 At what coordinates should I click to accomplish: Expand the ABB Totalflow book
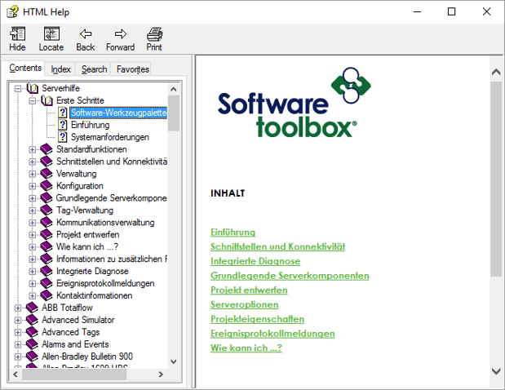19,308
